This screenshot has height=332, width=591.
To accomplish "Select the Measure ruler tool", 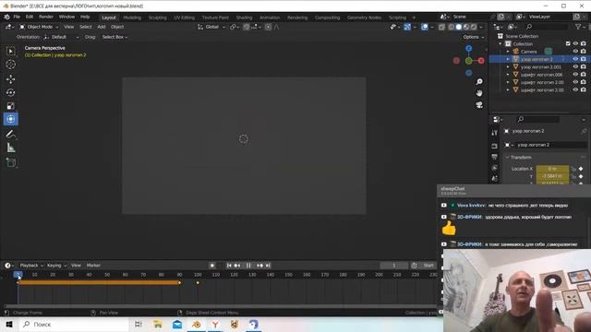I will click(10, 148).
